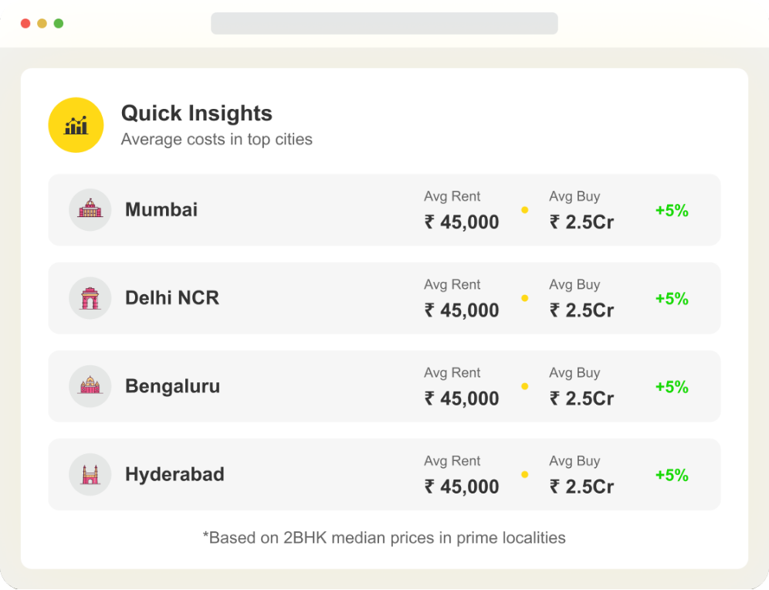
Task: Click Hyderabad's ₹ 45,000 average rent price
Action: tap(462, 487)
